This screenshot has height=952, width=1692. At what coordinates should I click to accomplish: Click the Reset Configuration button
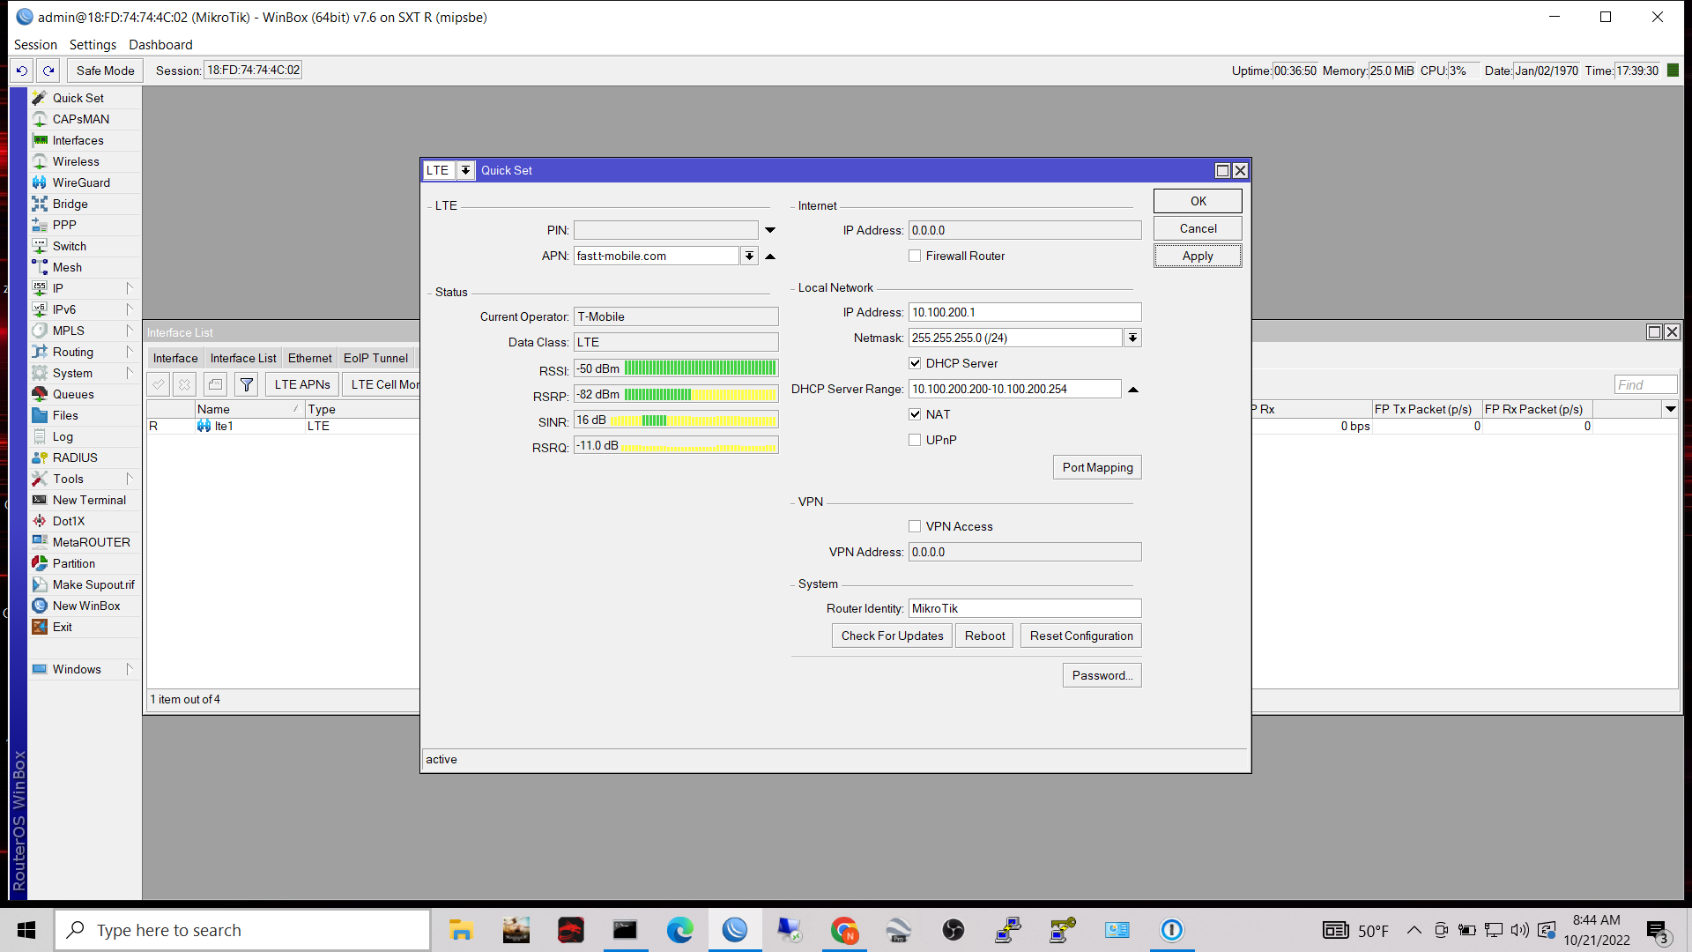pyautogui.click(x=1080, y=635)
